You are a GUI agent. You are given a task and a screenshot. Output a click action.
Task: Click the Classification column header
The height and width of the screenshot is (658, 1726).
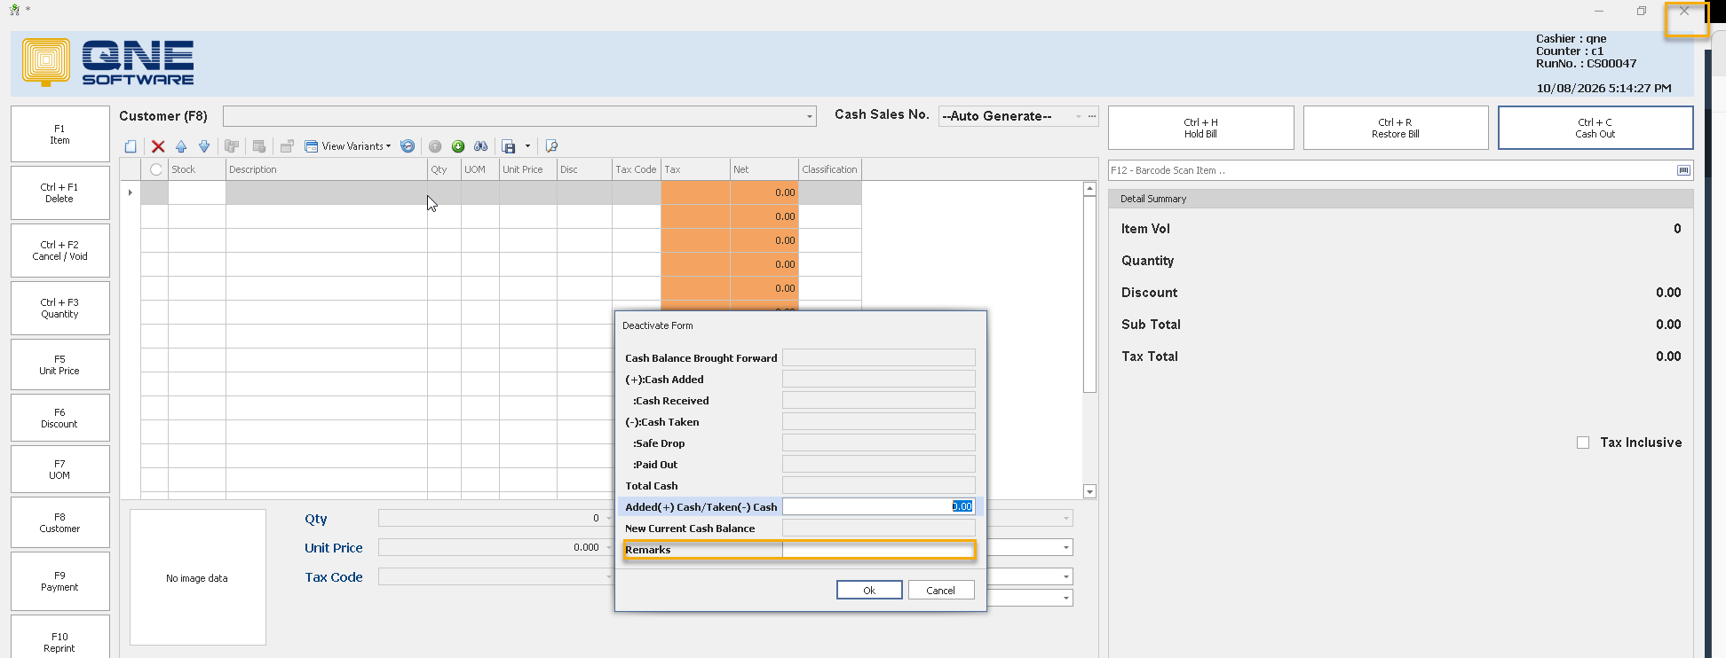830,169
